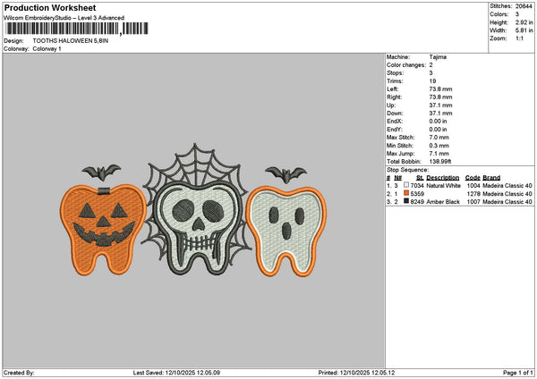Click the Brand column header
Image resolution: width=537 pixels, height=379 pixels.
(x=491, y=178)
